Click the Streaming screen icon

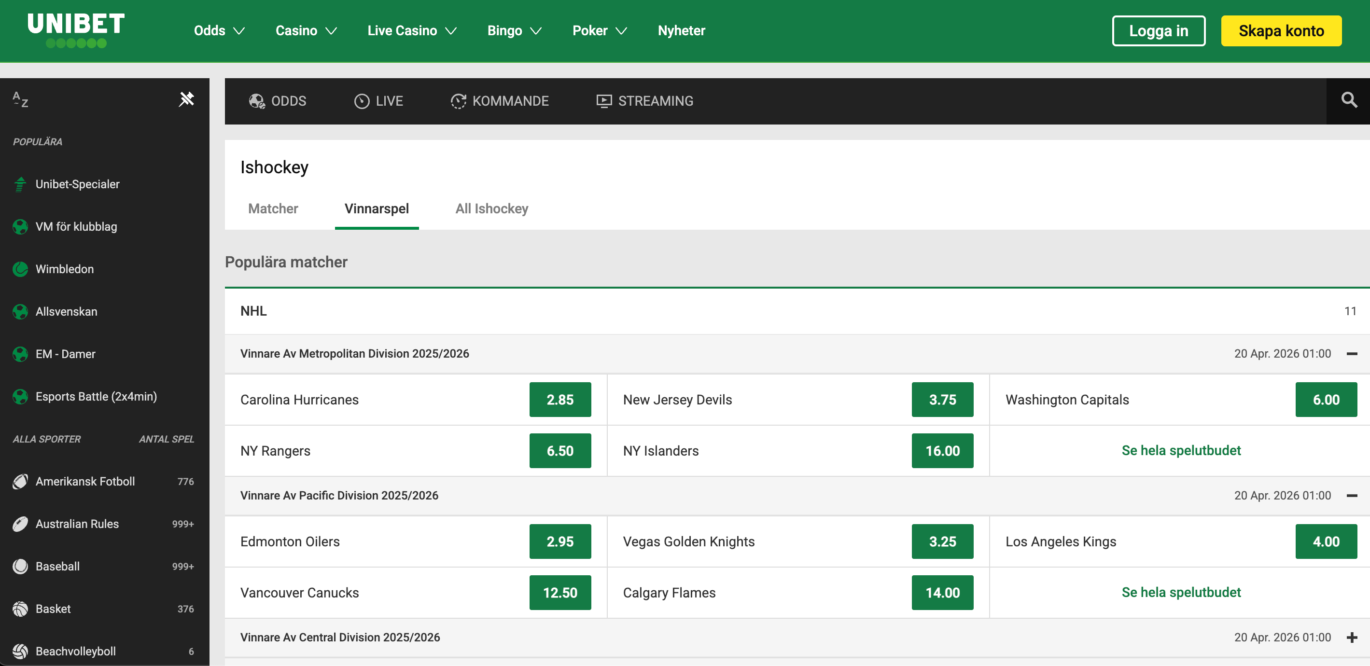click(603, 101)
